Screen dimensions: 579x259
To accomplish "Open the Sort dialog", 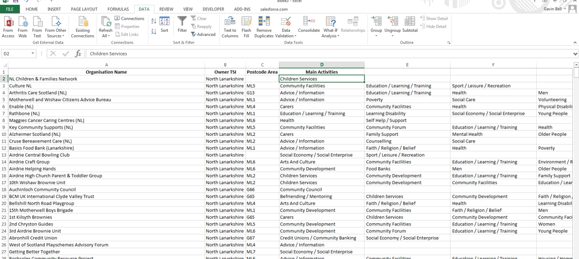I will coord(164,25).
